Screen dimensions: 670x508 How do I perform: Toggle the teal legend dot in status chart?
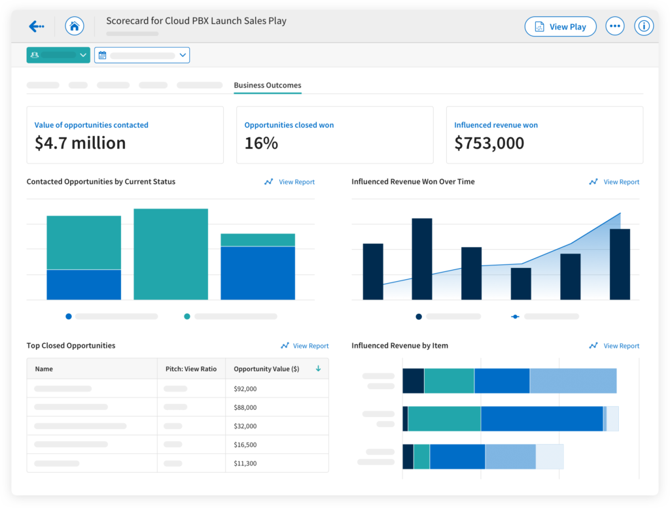tap(187, 316)
